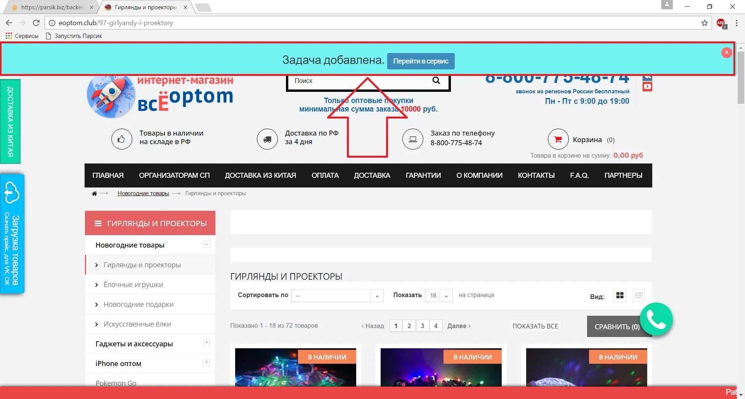Open new tab button

pos(203,7)
